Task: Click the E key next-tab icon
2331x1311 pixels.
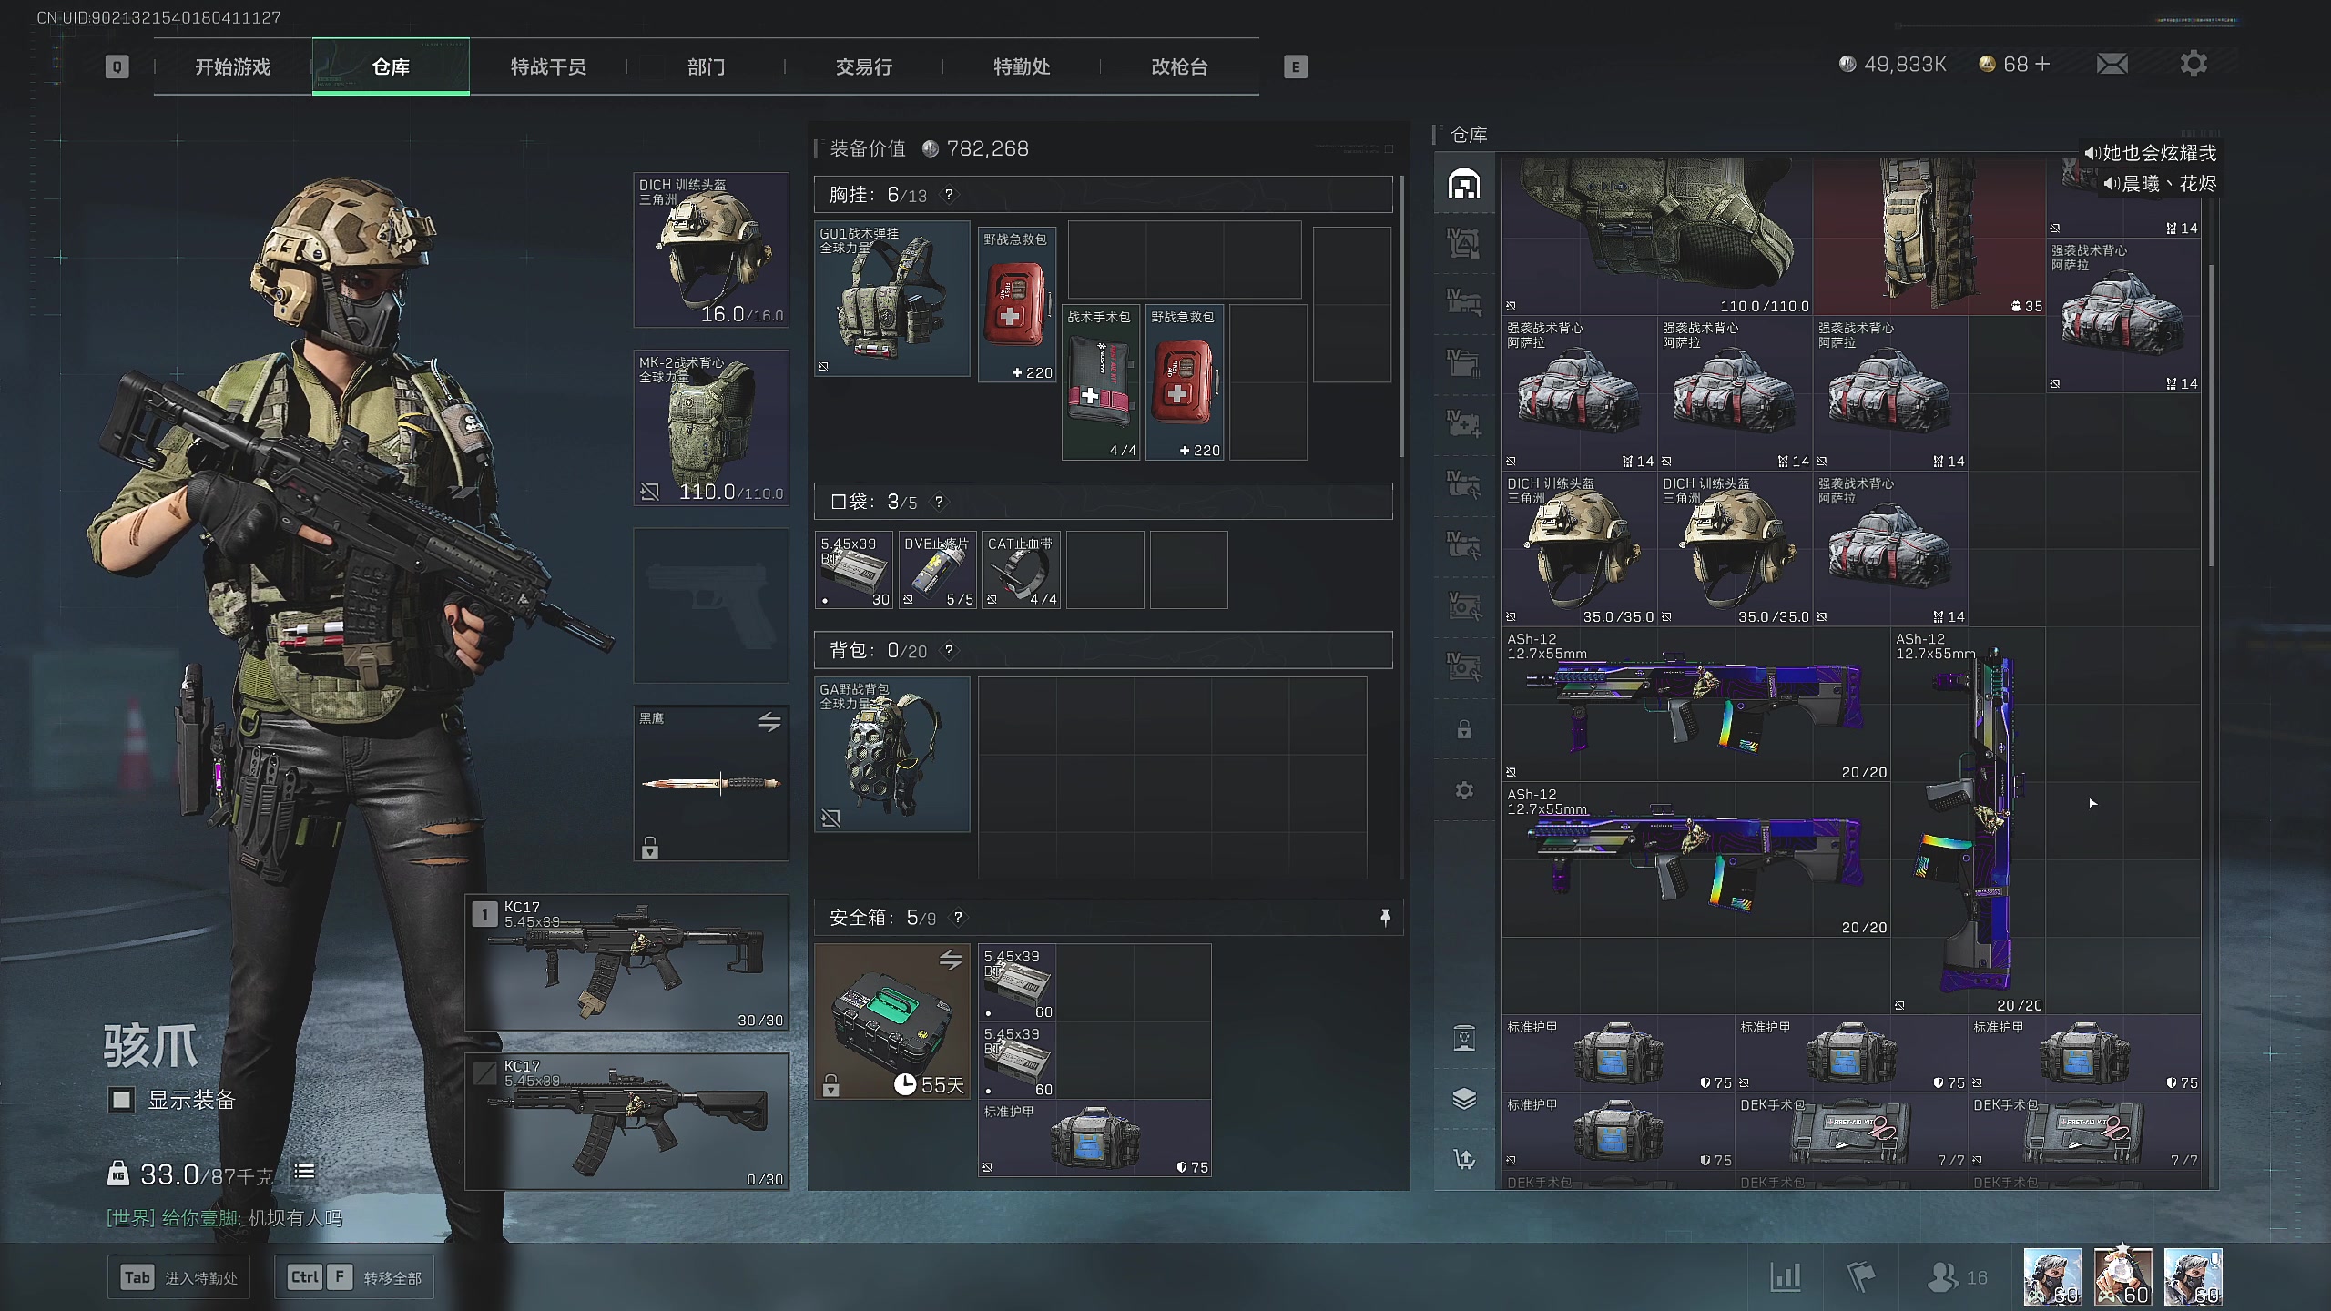Action: [x=1296, y=66]
